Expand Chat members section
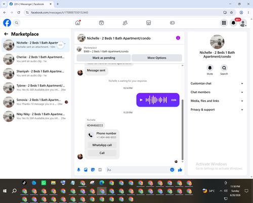Viewport: 253px width, 203px height. click(x=217, y=92)
